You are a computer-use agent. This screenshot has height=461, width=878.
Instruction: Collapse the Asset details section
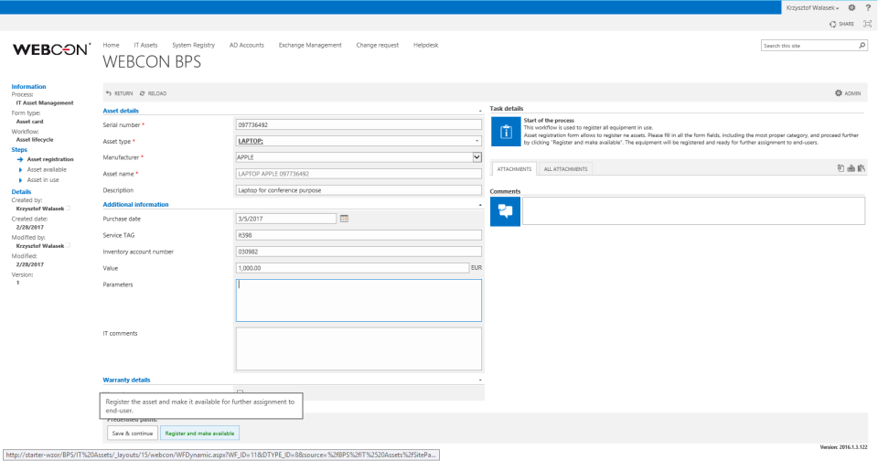point(480,111)
